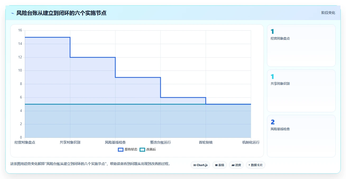Click the chart title 风险台账从建立到闭环的六个实施节点

point(61,13)
